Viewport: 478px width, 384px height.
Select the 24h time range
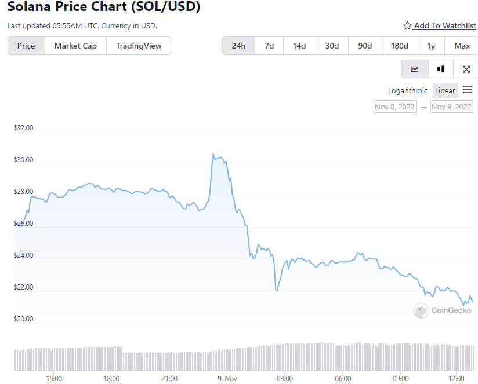pyautogui.click(x=238, y=46)
